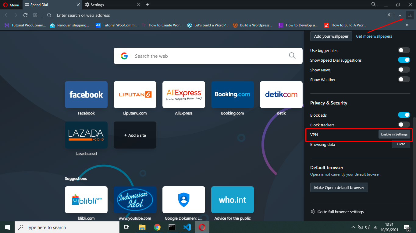
Task: Go forward with the forward arrow
Action: (16, 15)
